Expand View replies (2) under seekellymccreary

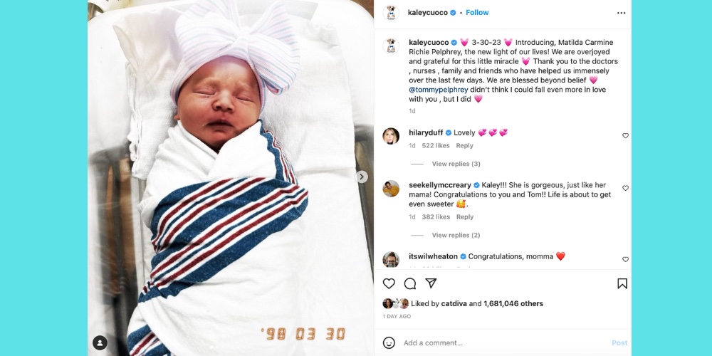click(x=456, y=235)
